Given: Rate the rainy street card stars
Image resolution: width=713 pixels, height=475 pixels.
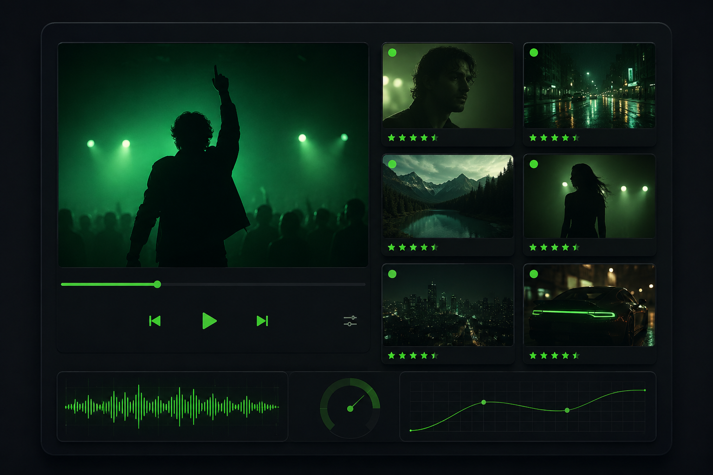Looking at the screenshot, I should coord(555,138).
